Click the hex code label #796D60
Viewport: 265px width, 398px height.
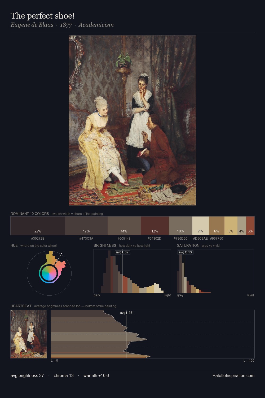[180, 239]
